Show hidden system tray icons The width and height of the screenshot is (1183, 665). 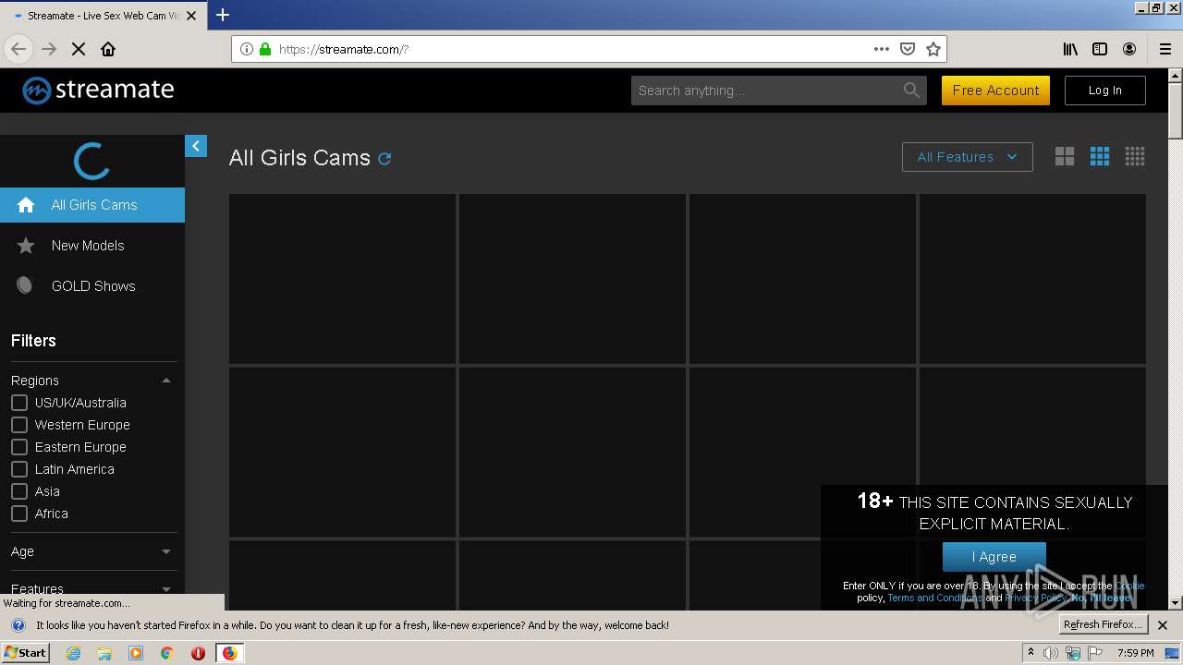pos(1031,653)
